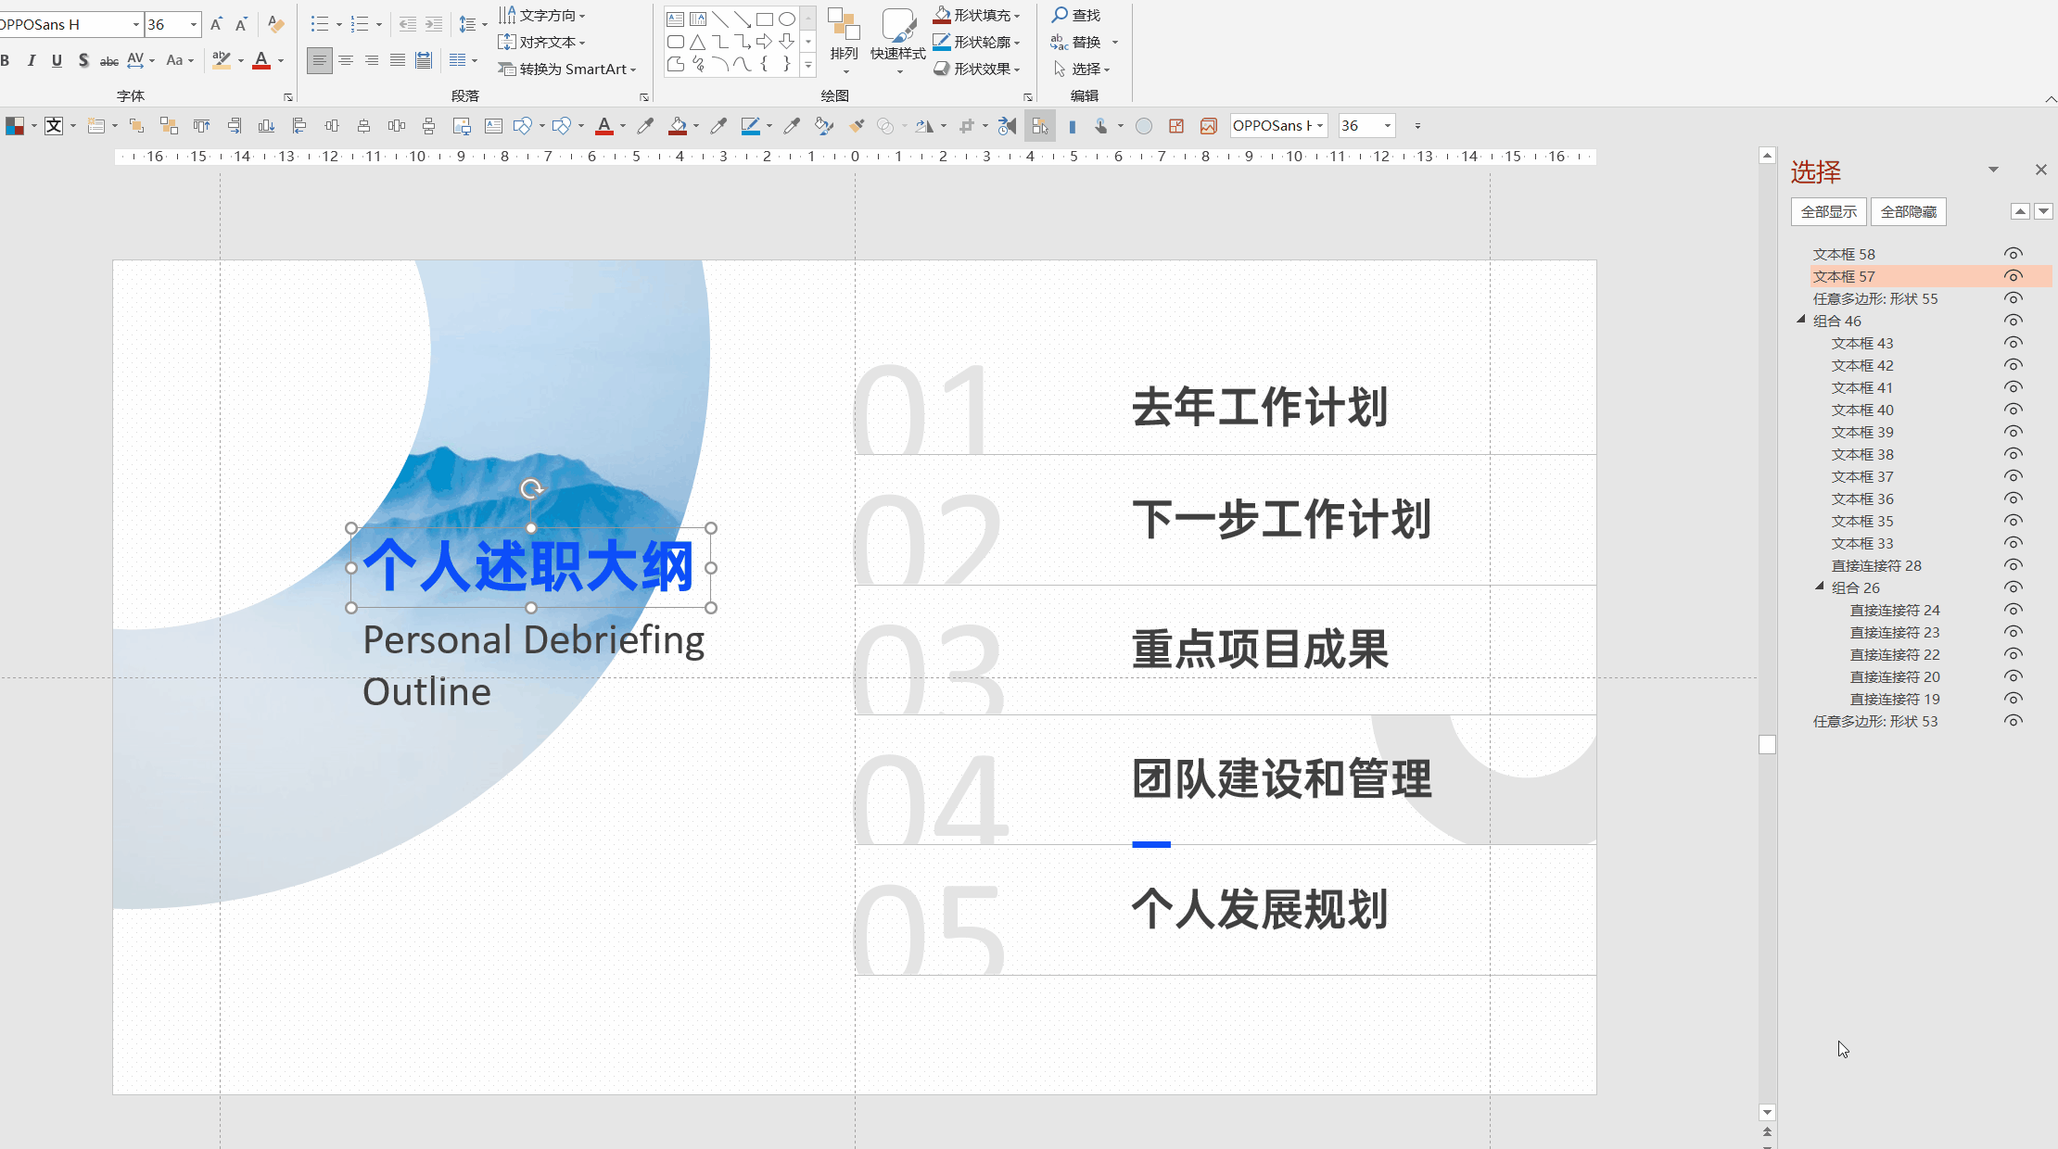Image resolution: width=2058 pixels, height=1149 pixels.
Task: Center align the paragraph
Action: point(346,61)
